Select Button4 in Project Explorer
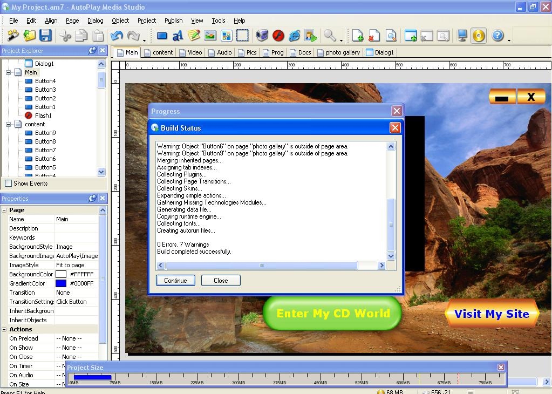Viewport: 552px width, 394px height. click(x=45, y=81)
